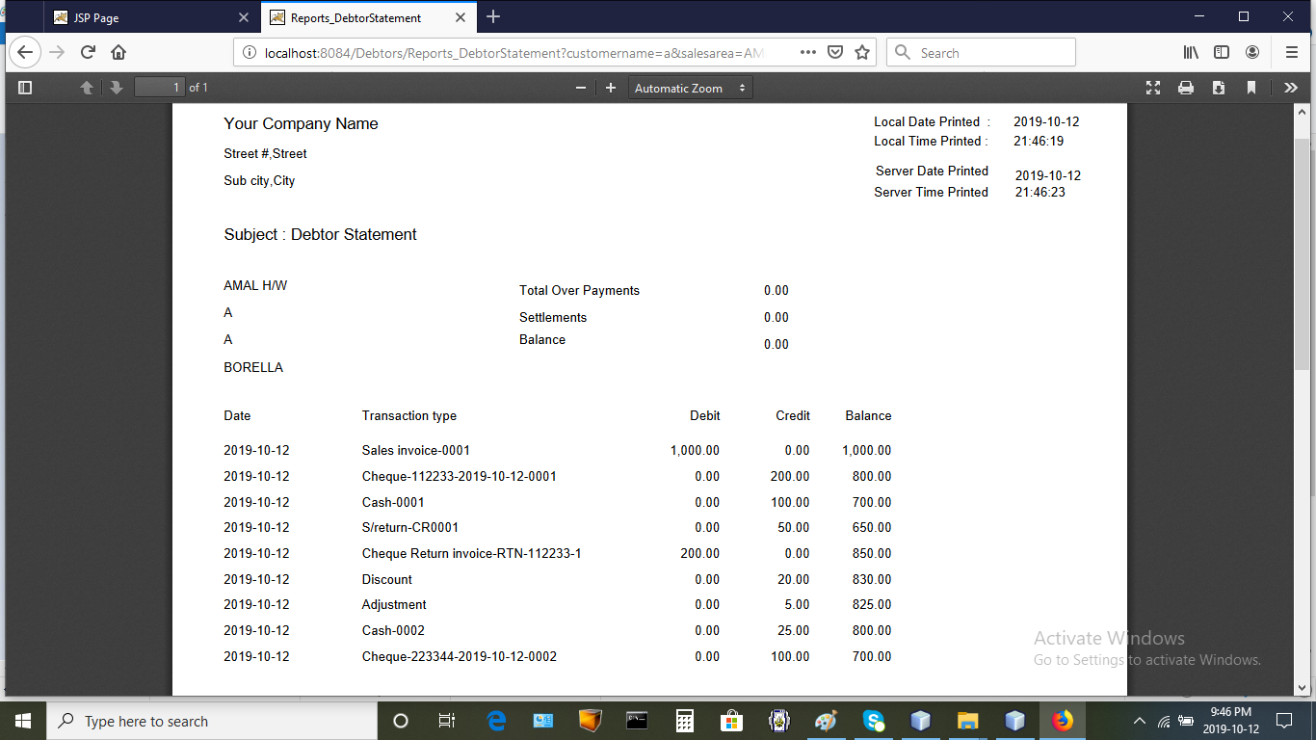Reload the current page
Image resolution: width=1316 pixels, height=740 pixels.
pyautogui.click(x=88, y=53)
